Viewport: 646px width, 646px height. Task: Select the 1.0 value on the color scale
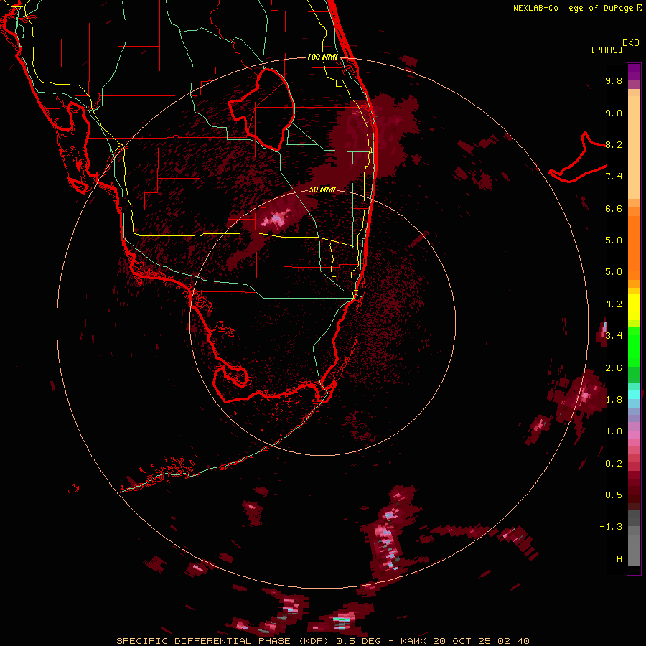(x=614, y=431)
